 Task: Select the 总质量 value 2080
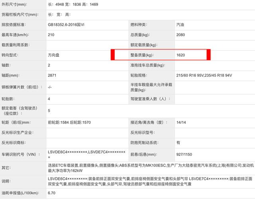click(x=180, y=35)
